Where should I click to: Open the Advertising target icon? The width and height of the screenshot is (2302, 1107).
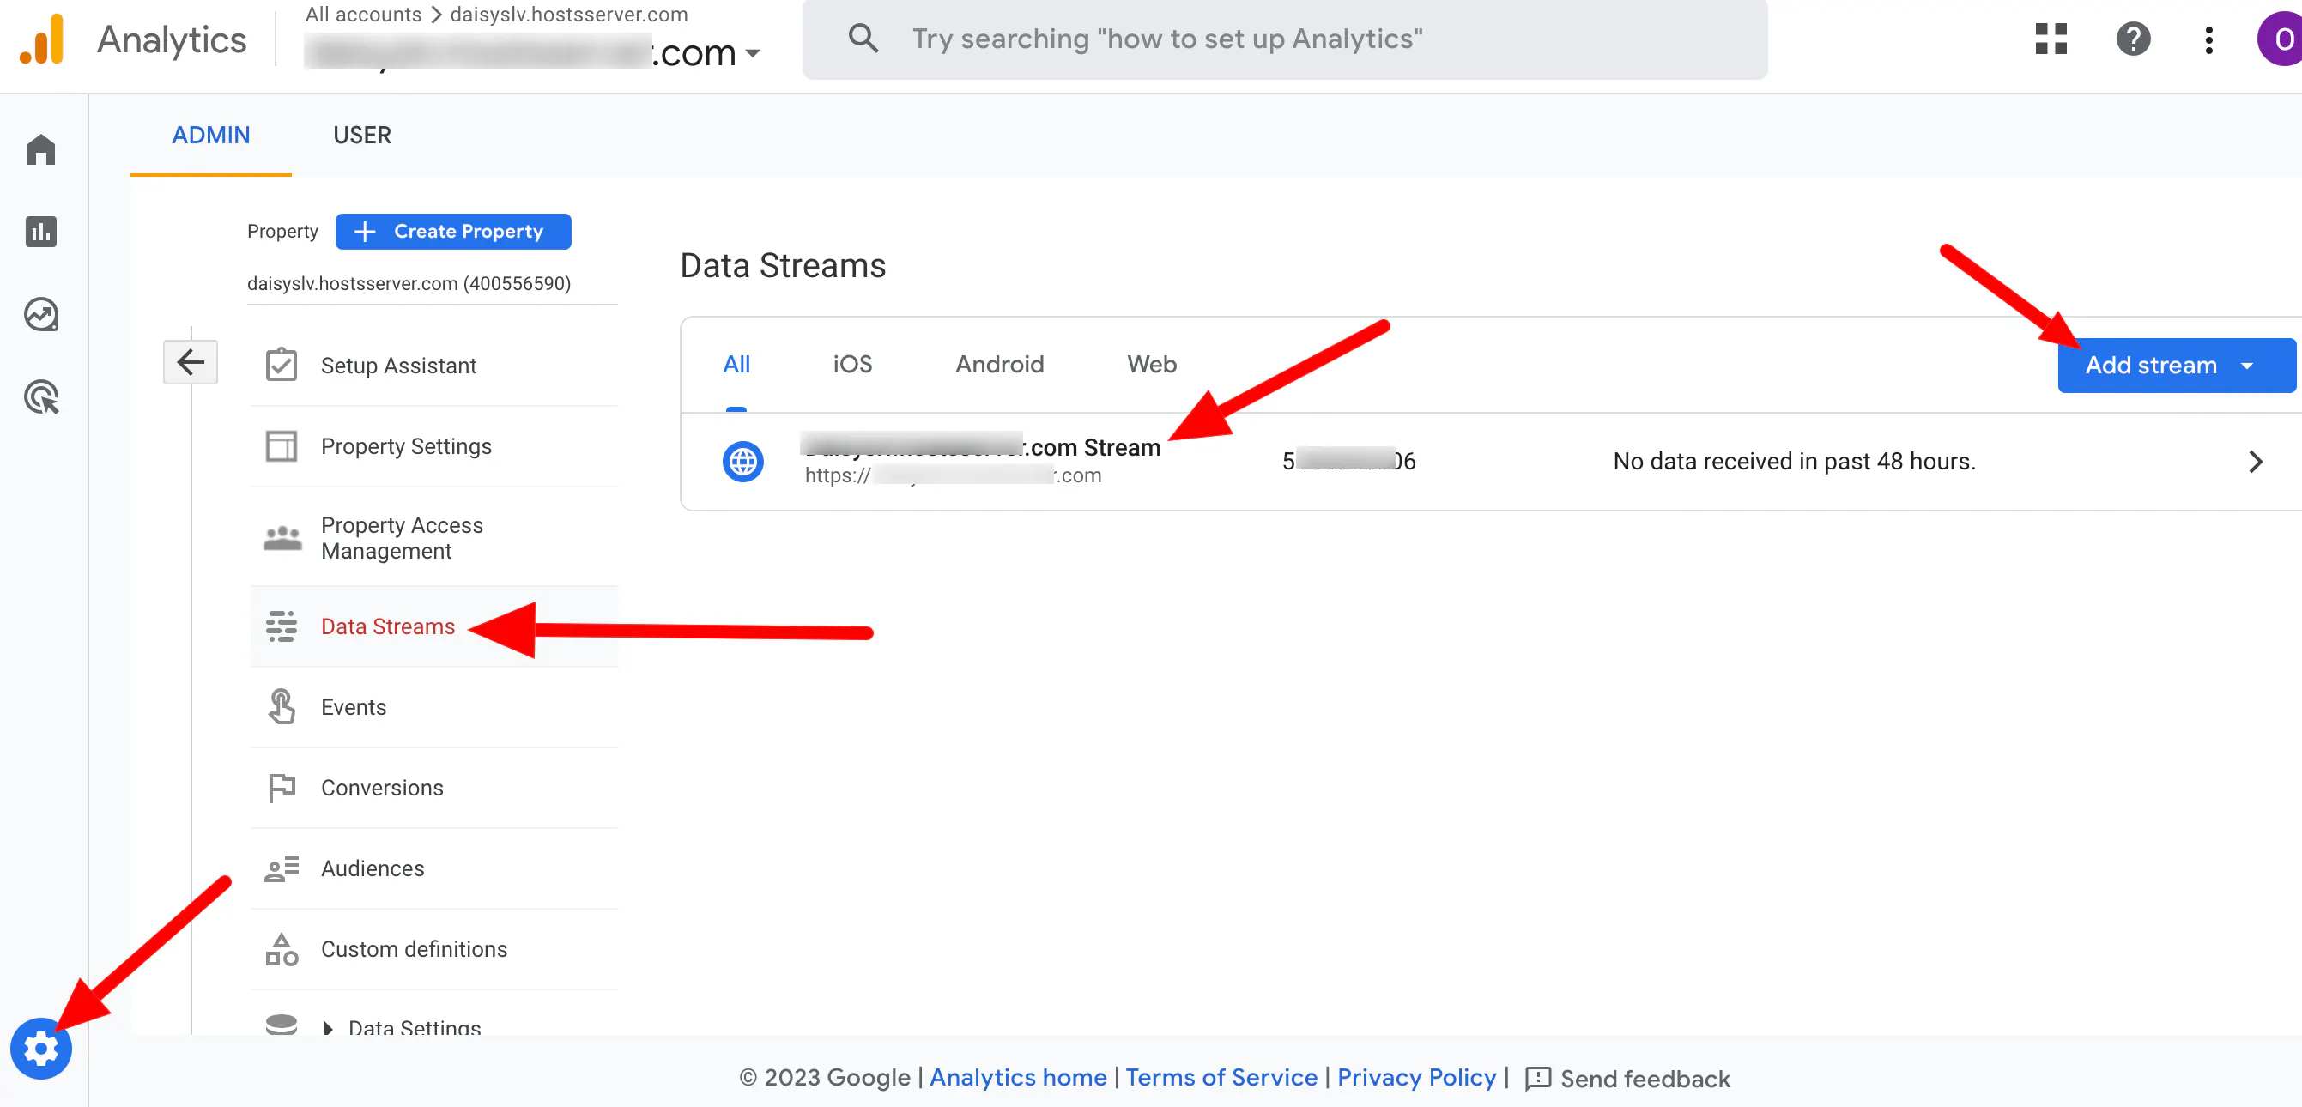pyautogui.click(x=41, y=396)
